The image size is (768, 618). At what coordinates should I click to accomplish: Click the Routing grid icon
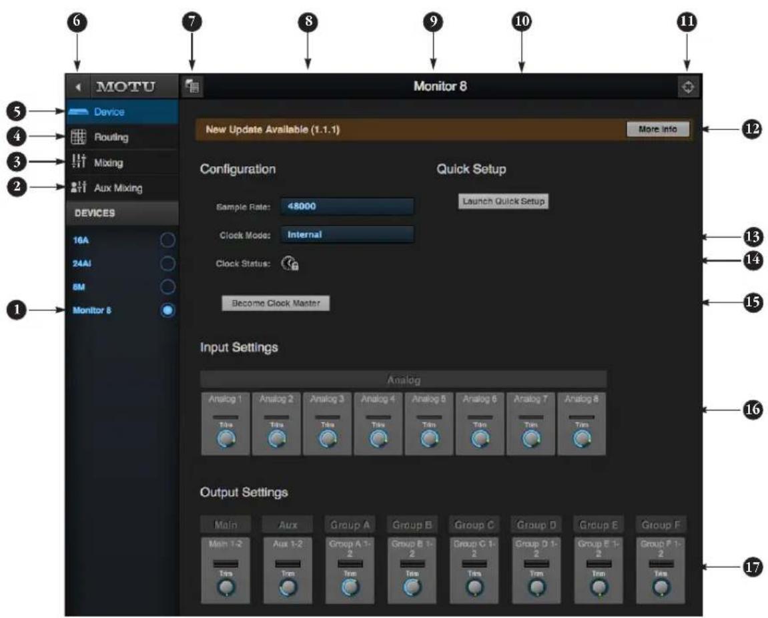[78, 137]
